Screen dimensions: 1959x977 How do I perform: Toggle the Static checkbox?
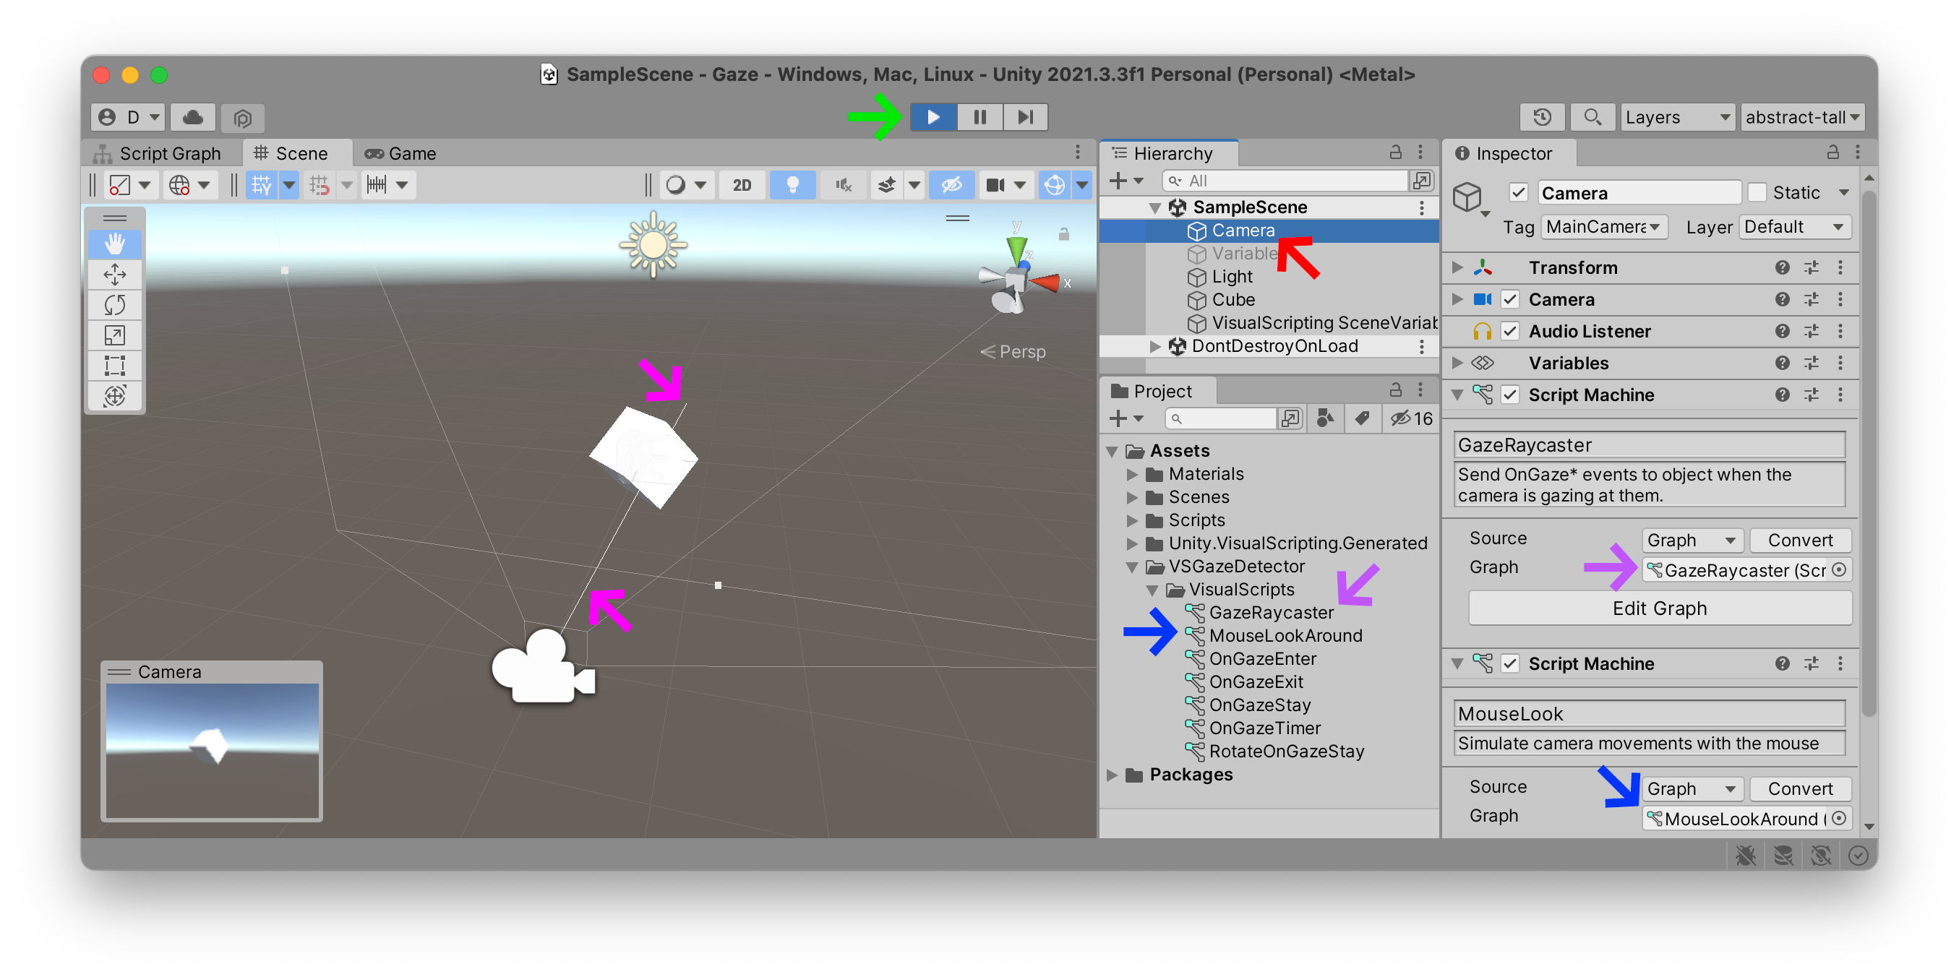(1757, 193)
